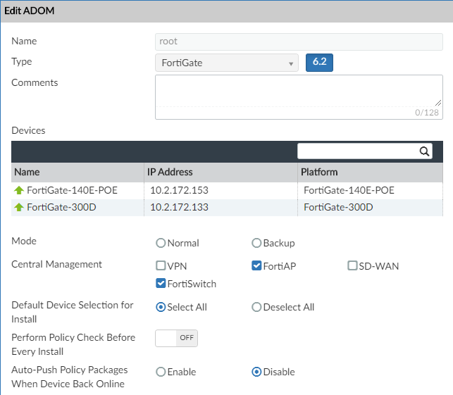Click the 6.2 version button
The width and height of the screenshot is (453, 395).
pos(319,62)
